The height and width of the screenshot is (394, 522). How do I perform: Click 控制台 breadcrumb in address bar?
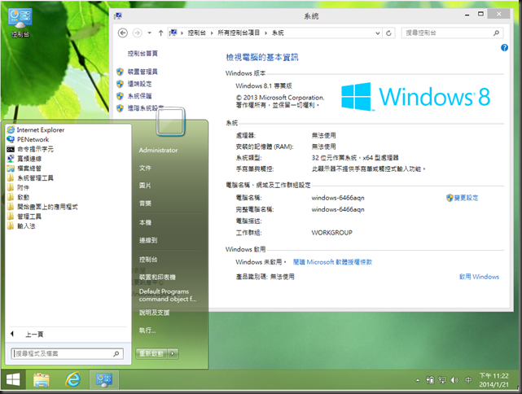coord(196,33)
